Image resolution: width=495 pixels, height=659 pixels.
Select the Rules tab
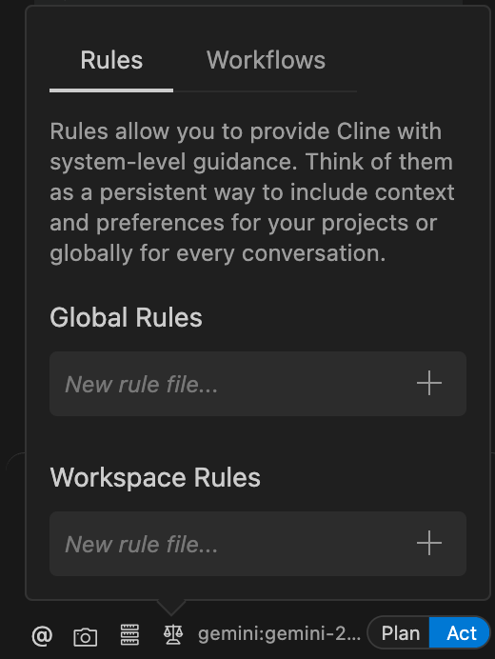pyautogui.click(x=111, y=60)
